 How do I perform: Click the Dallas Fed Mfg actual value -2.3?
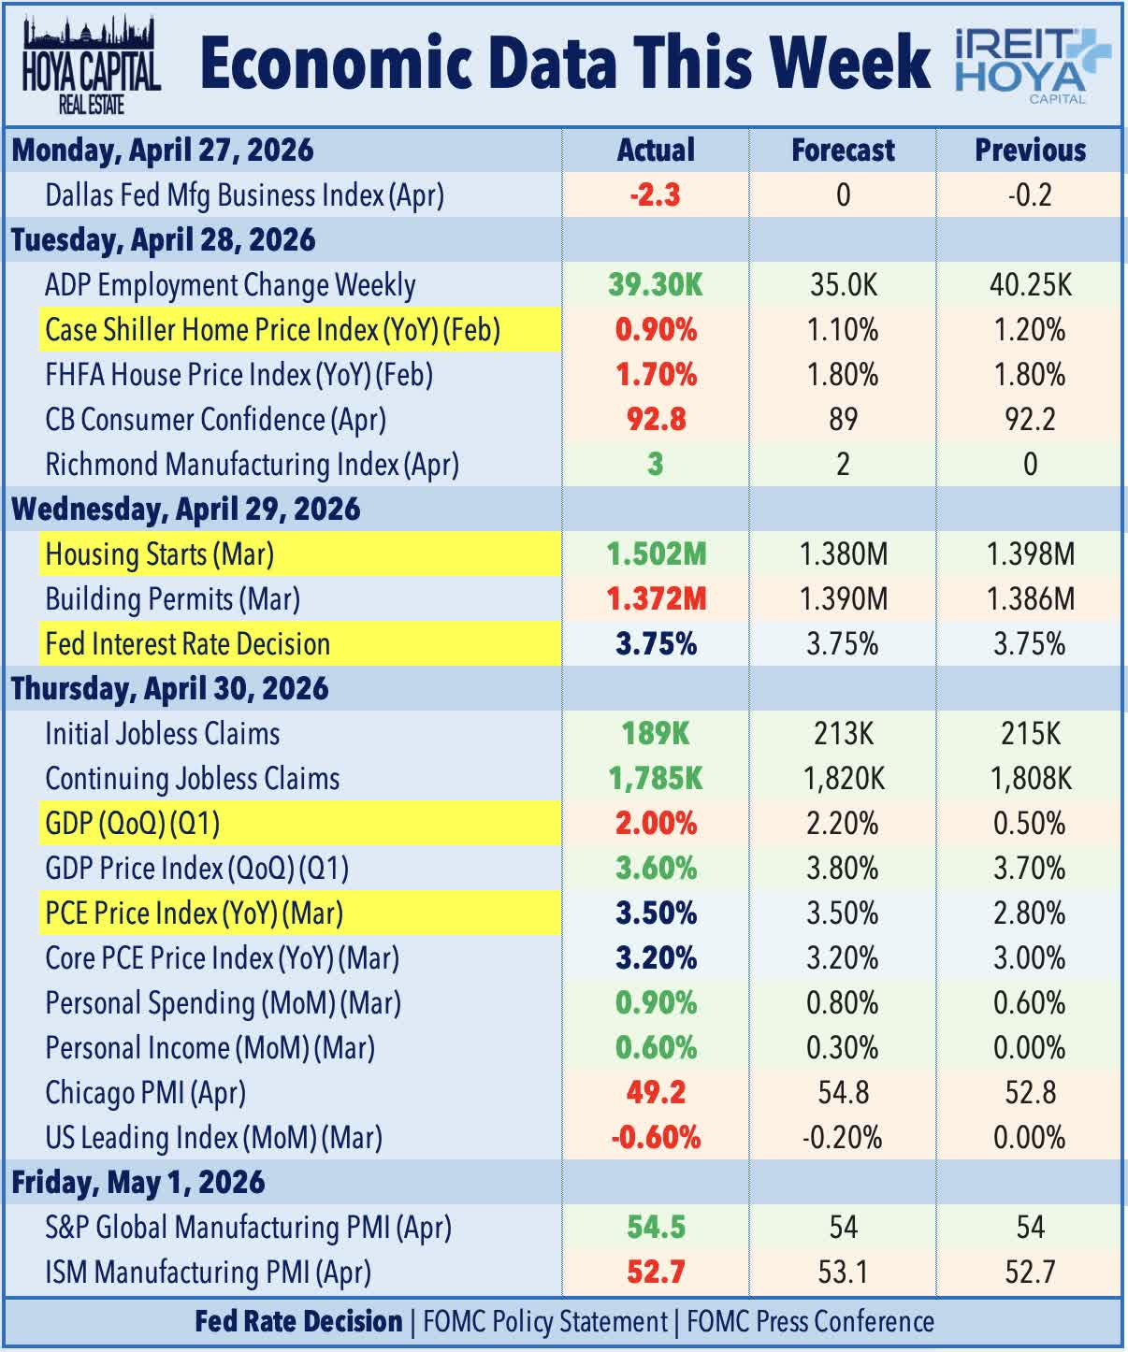click(x=655, y=194)
